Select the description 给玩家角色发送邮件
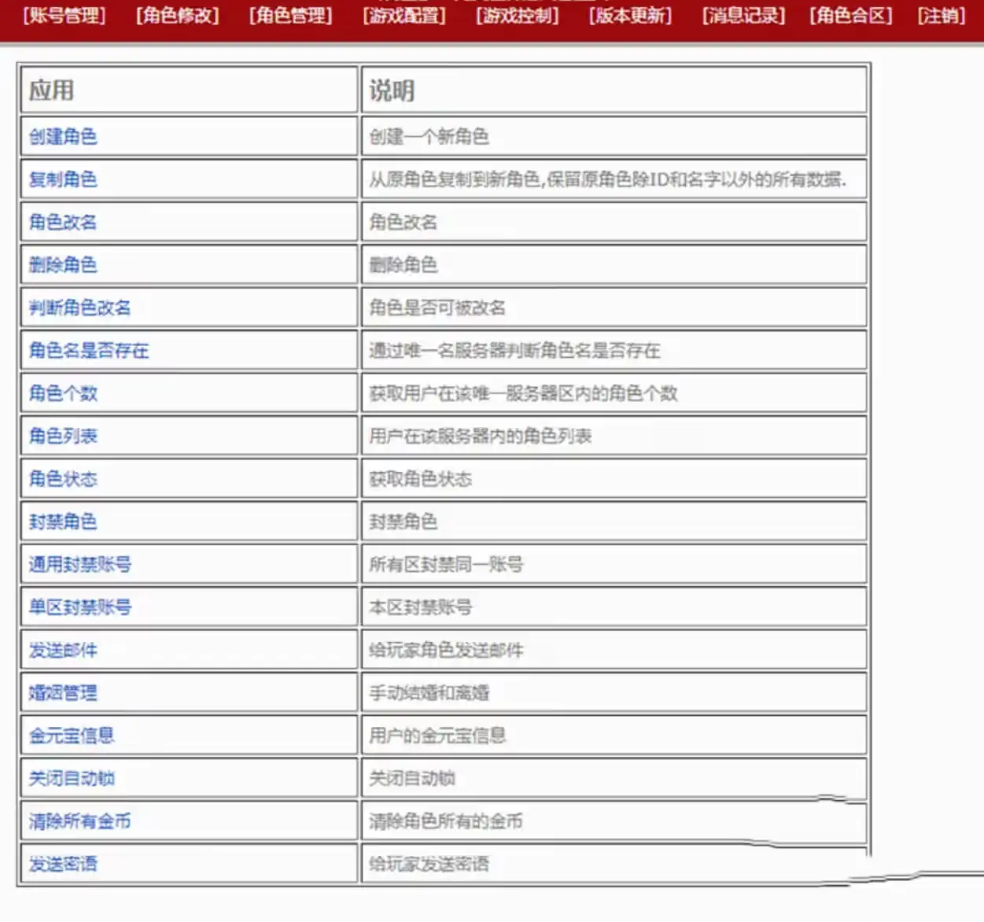Image resolution: width=984 pixels, height=922 pixels. tap(446, 650)
